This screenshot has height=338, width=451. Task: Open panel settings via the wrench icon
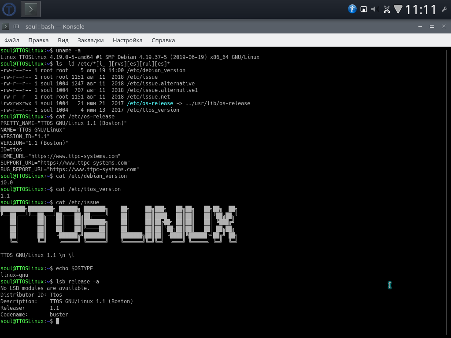point(444,10)
